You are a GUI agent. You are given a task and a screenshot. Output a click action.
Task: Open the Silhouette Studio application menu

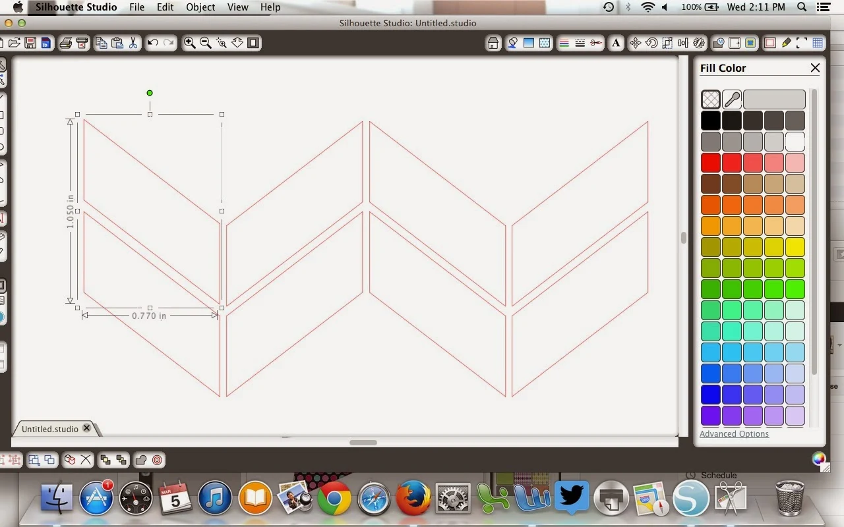pyautogui.click(x=76, y=7)
